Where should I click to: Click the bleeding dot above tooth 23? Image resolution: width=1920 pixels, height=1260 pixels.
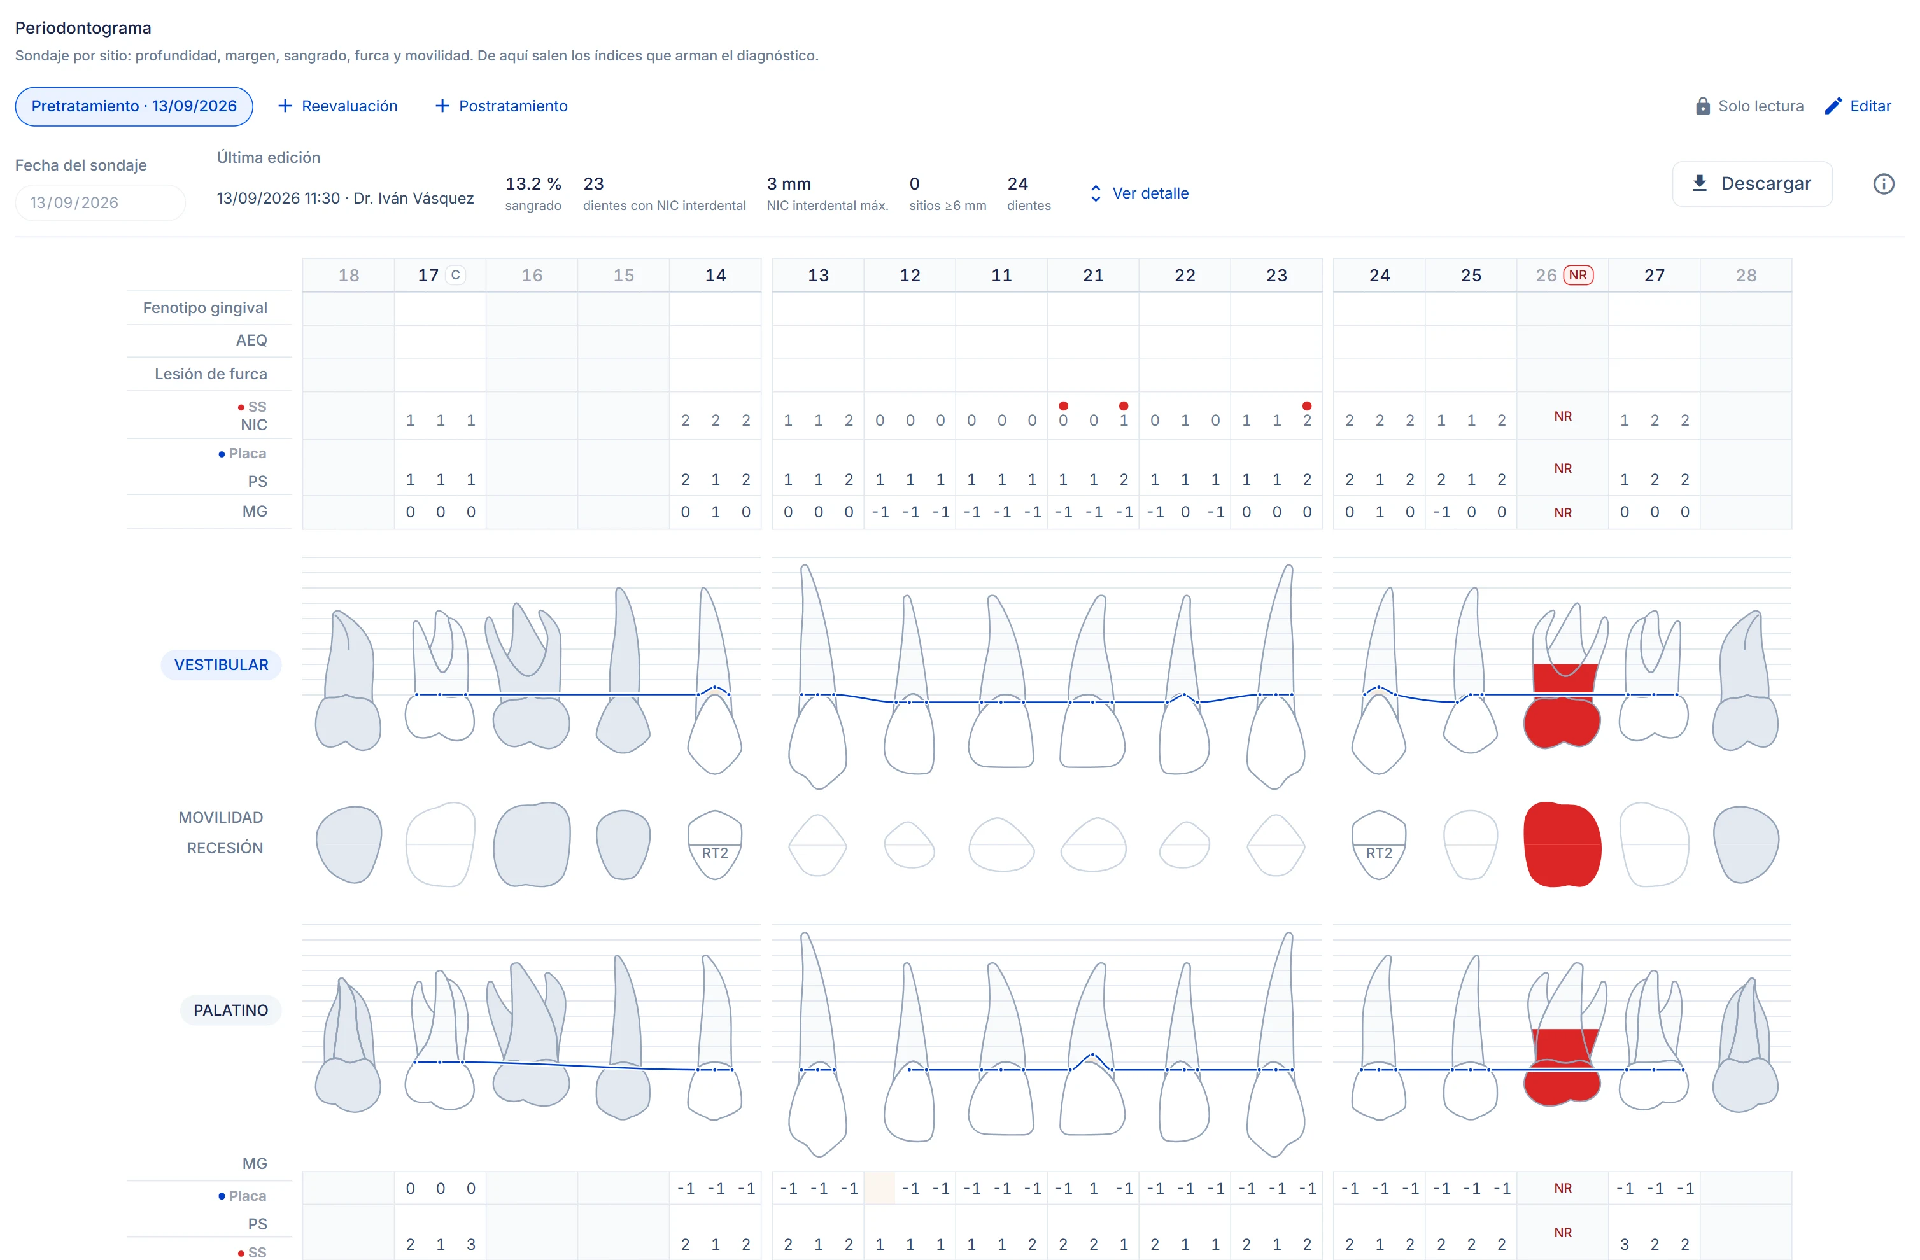1307,406
